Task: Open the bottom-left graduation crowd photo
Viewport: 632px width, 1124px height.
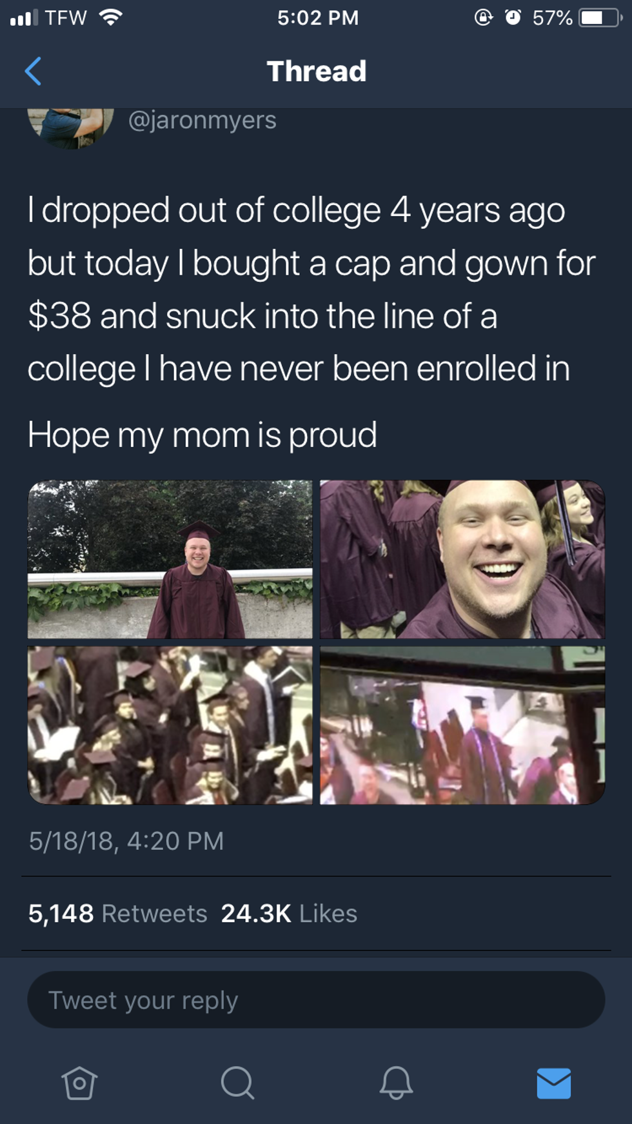Action: click(x=170, y=725)
